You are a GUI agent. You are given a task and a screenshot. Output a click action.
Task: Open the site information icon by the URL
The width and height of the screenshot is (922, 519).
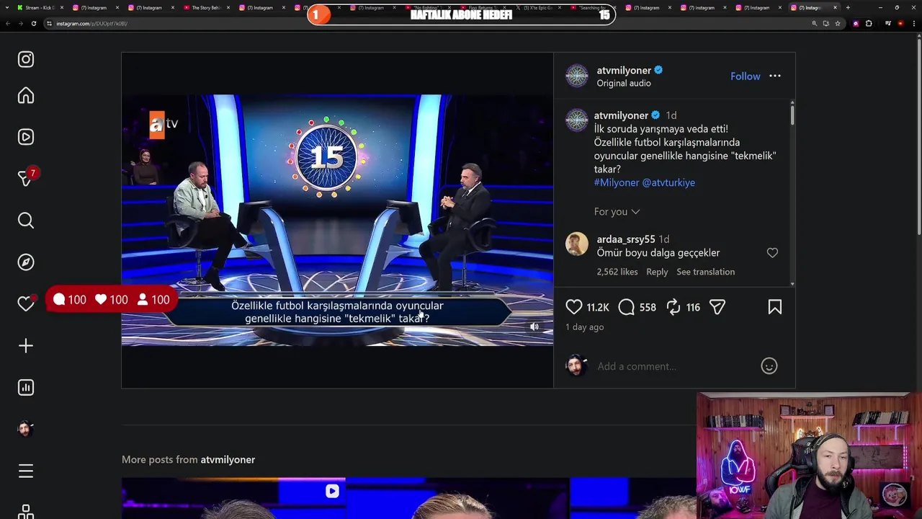[49, 23]
